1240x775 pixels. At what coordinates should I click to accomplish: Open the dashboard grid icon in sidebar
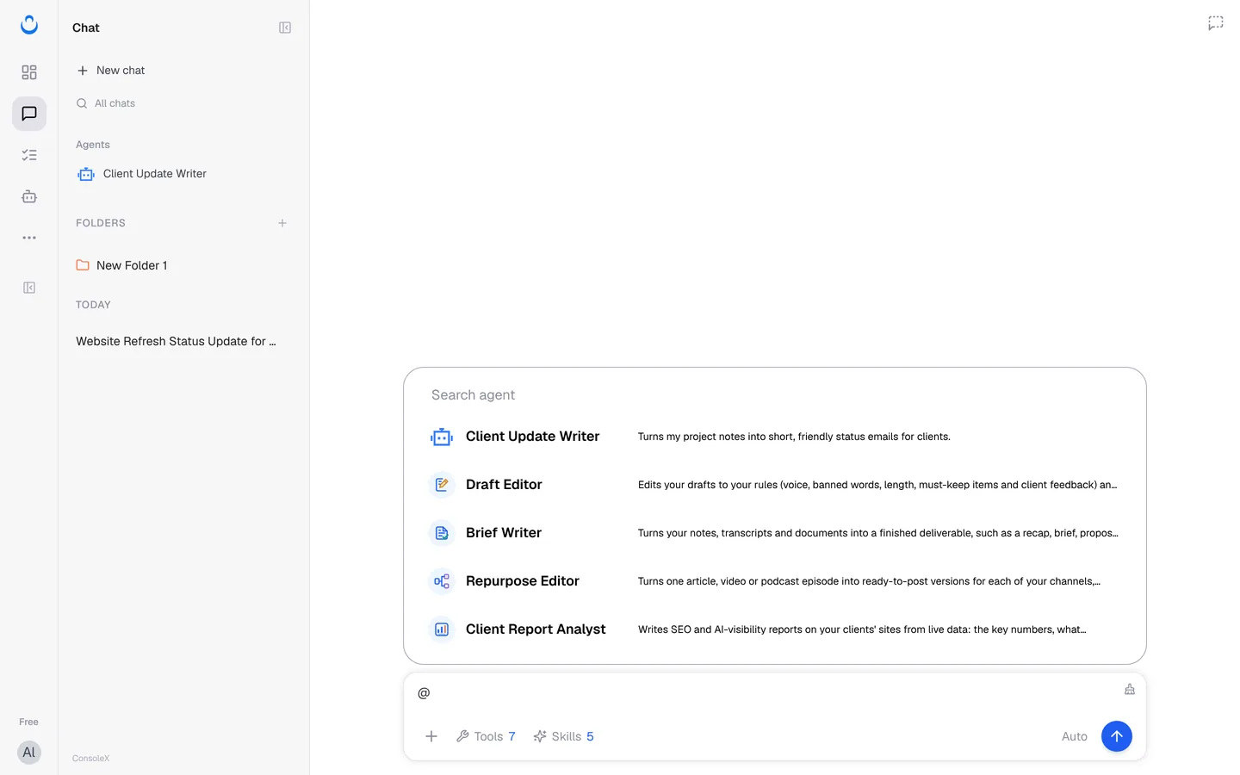[29, 72]
